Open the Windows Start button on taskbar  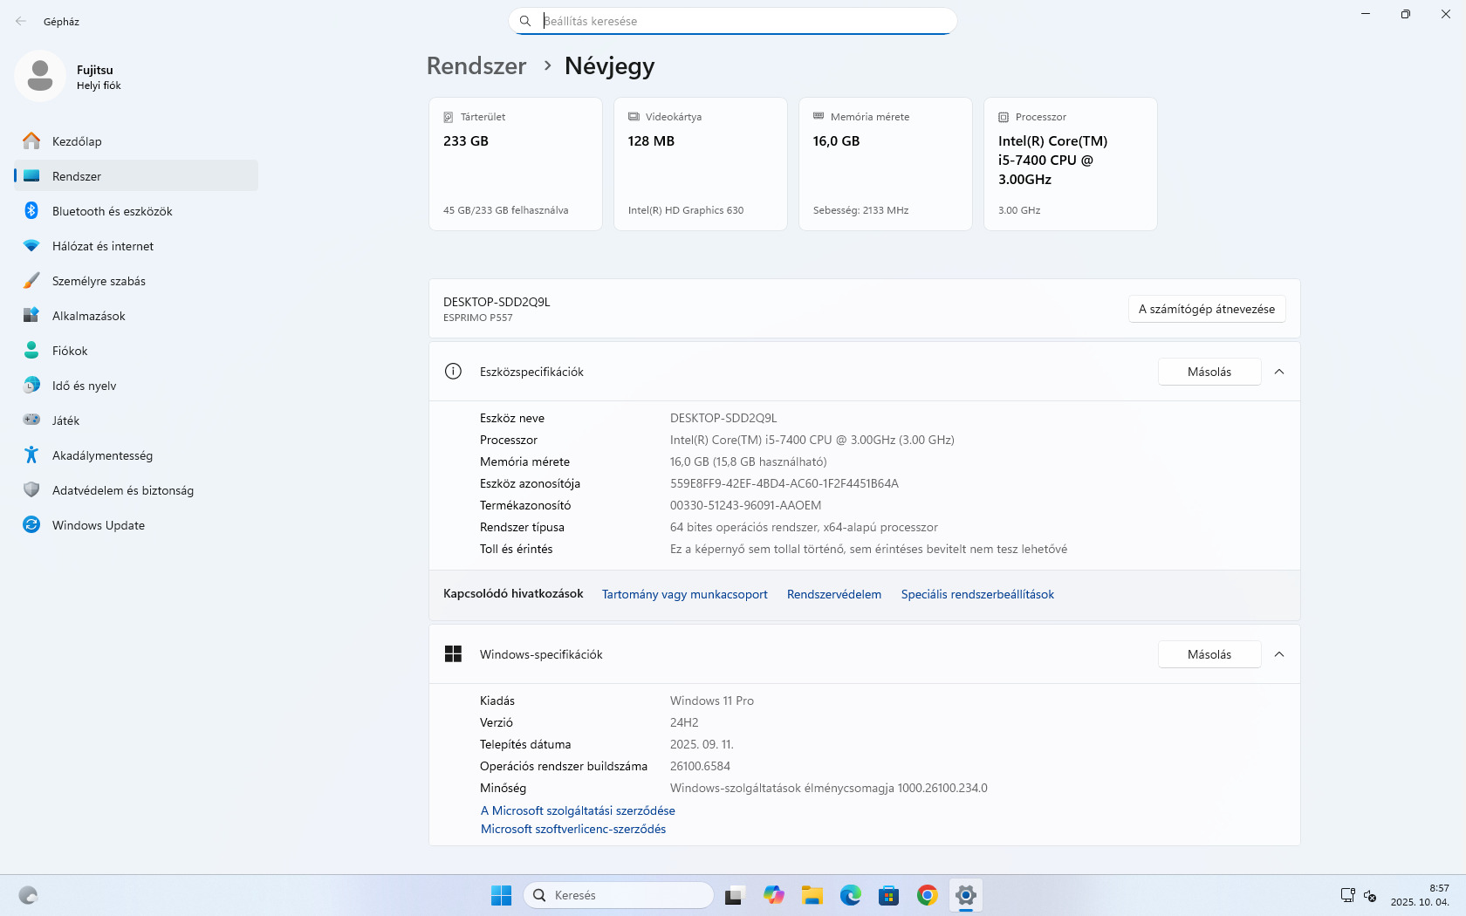[501, 895]
